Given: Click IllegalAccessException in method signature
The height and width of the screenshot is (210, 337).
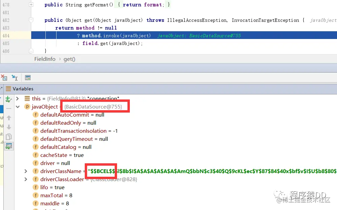Looking at the screenshot, I should tap(197, 20).
